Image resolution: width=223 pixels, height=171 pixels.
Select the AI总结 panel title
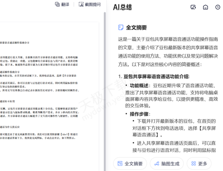[122, 7]
